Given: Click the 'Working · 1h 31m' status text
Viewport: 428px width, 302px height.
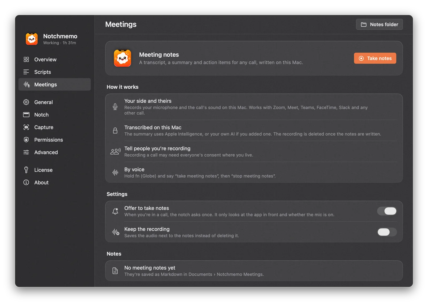Looking at the screenshot, I should point(60,43).
